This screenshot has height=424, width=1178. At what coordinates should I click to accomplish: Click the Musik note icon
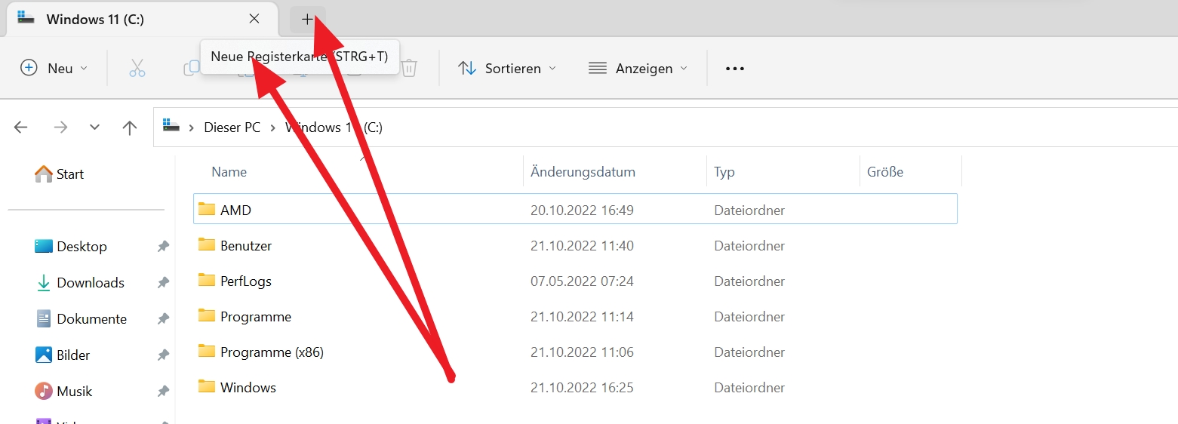44,391
